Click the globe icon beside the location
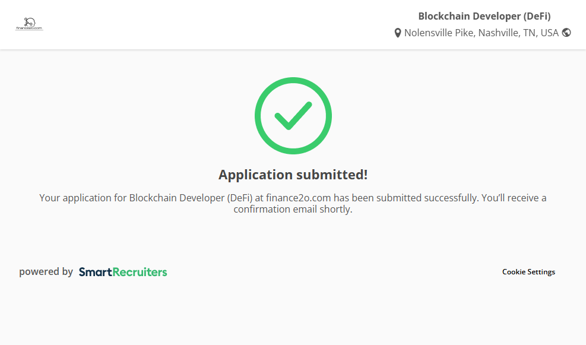Image resolution: width=586 pixels, height=345 pixels. (566, 33)
